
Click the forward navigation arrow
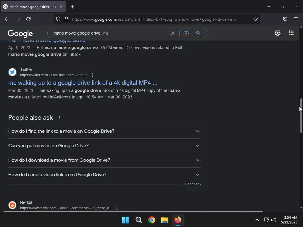[18, 19]
